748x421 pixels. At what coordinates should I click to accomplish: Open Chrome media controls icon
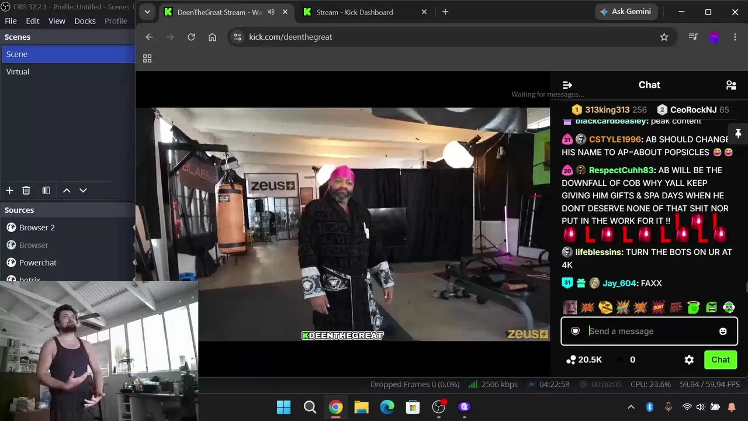tap(693, 37)
